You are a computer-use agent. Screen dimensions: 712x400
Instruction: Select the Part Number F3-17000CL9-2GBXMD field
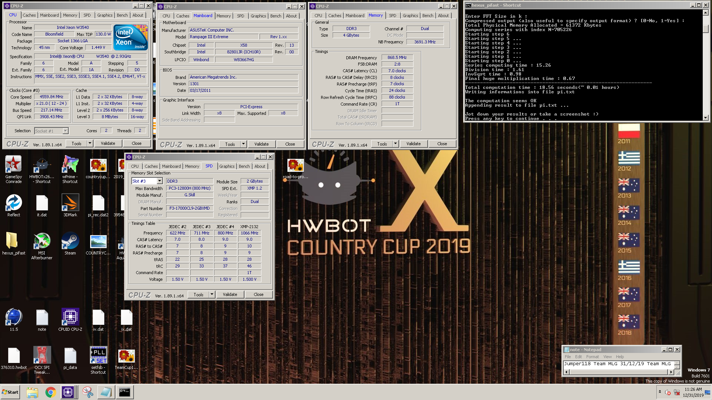189,208
